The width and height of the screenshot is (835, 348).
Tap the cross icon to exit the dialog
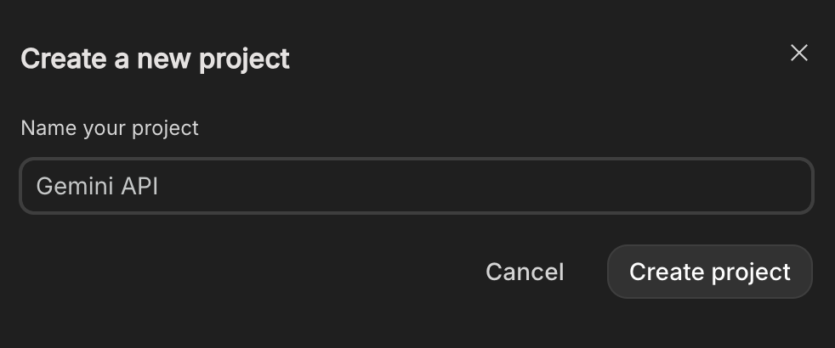click(x=798, y=53)
